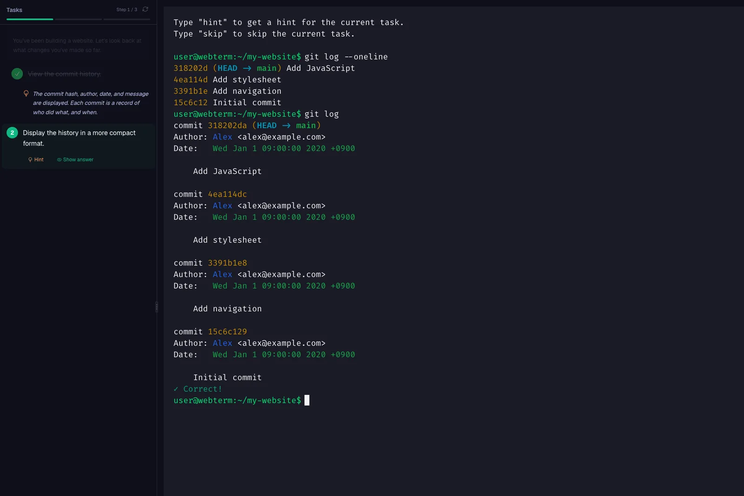
Task: Click the 'git log --oneline' command text
Action: [x=346, y=57]
